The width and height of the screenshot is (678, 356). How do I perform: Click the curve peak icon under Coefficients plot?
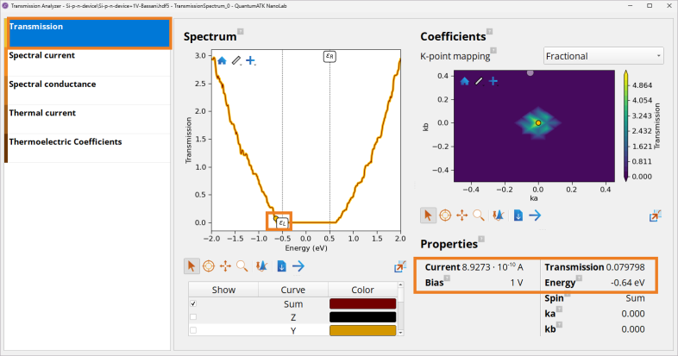point(498,215)
